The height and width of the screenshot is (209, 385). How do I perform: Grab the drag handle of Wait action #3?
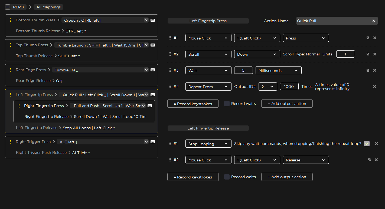pos(170,70)
